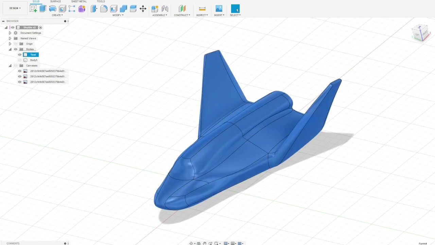Select the Press Pull tool
This screenshot has width=435, height=245.
[94, 9]
